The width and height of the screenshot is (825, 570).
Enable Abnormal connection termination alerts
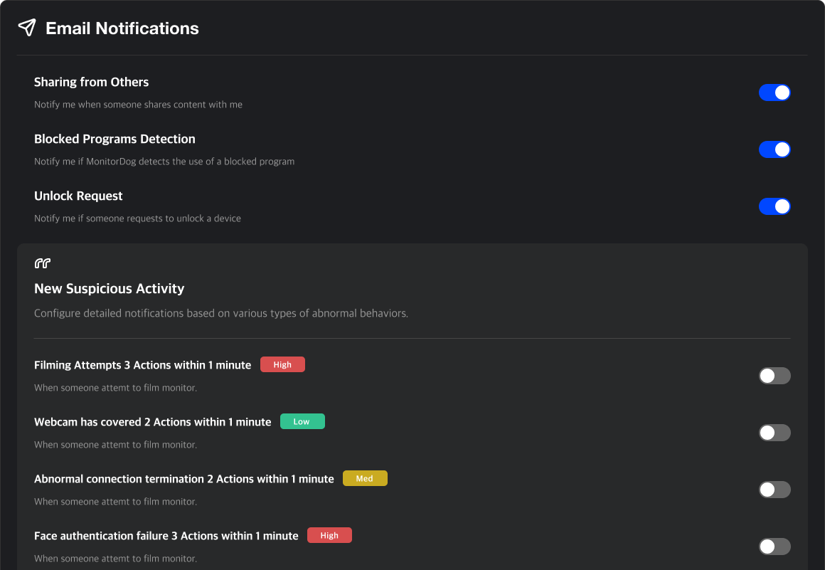click(775, 490)
